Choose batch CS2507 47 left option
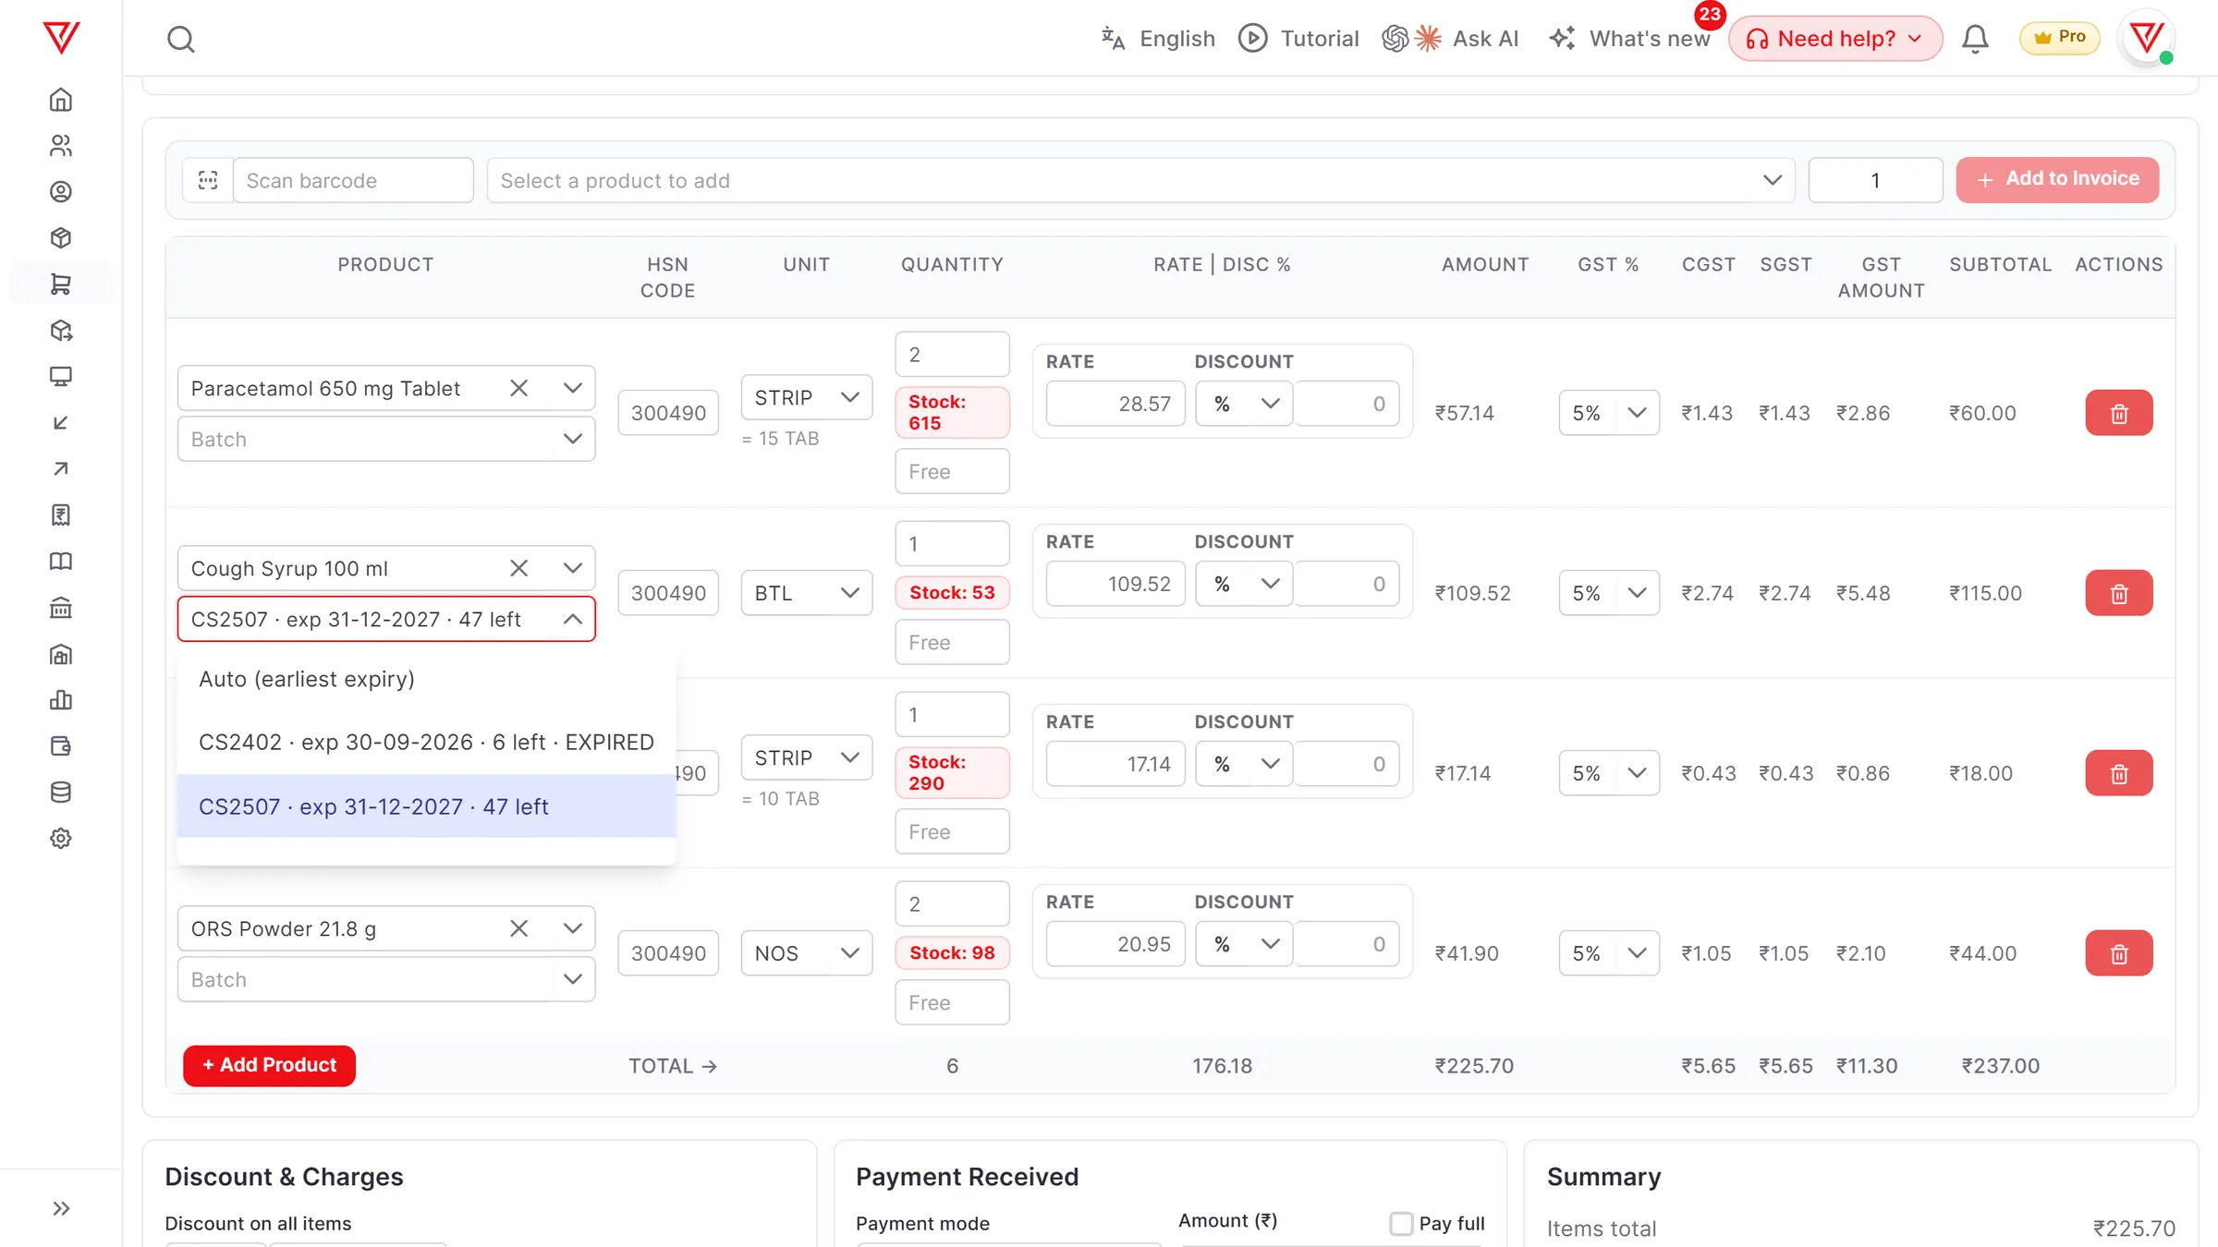2218x1247 pixels. pyautogui.click(x=426, y=806)
